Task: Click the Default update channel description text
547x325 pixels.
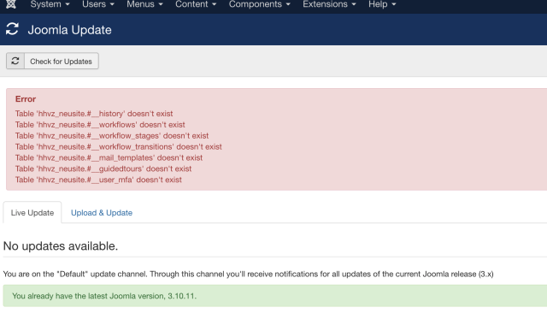Action: tap(248, 274)
